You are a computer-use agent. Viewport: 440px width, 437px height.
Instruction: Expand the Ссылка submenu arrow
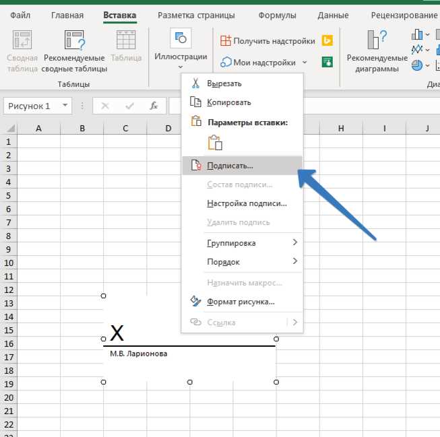(x=295, y=323)
